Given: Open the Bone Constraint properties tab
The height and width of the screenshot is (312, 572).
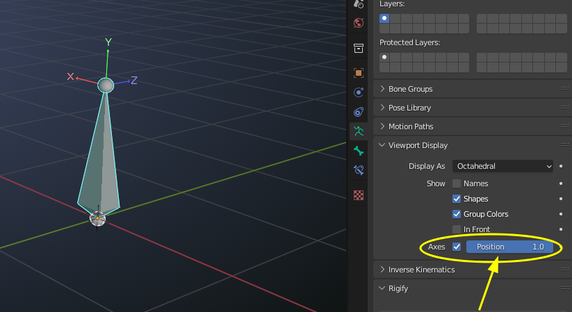Looking at the screenshot, I should (x=359, y=170).
